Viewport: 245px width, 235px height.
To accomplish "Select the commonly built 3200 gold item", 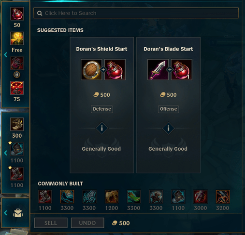I will [x=223, y=196].
